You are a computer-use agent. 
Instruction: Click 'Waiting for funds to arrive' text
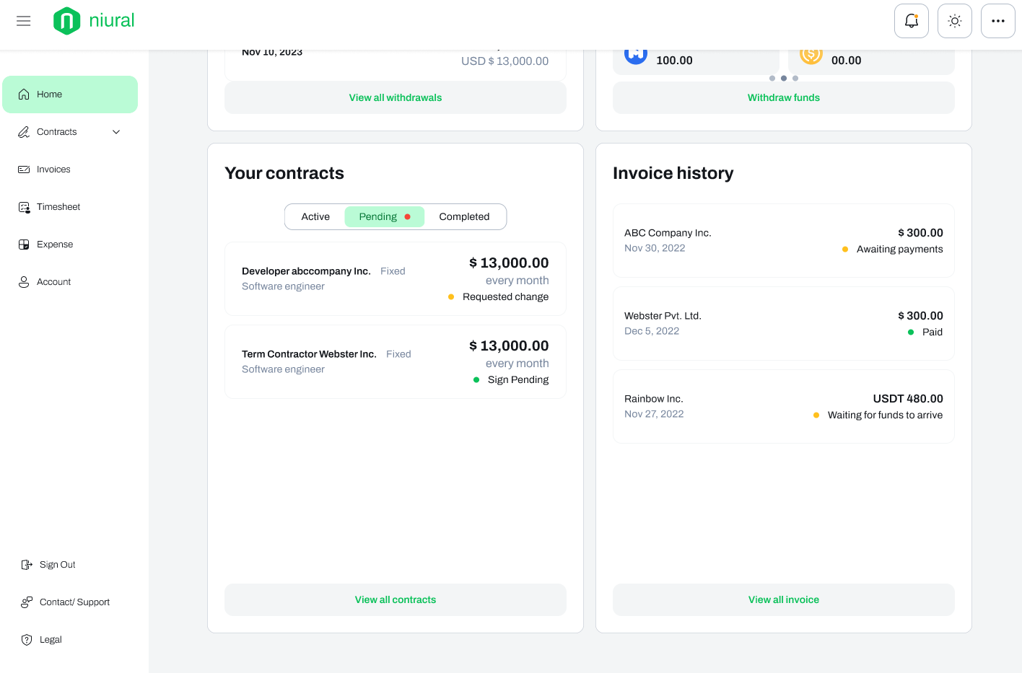pos(885,415)
